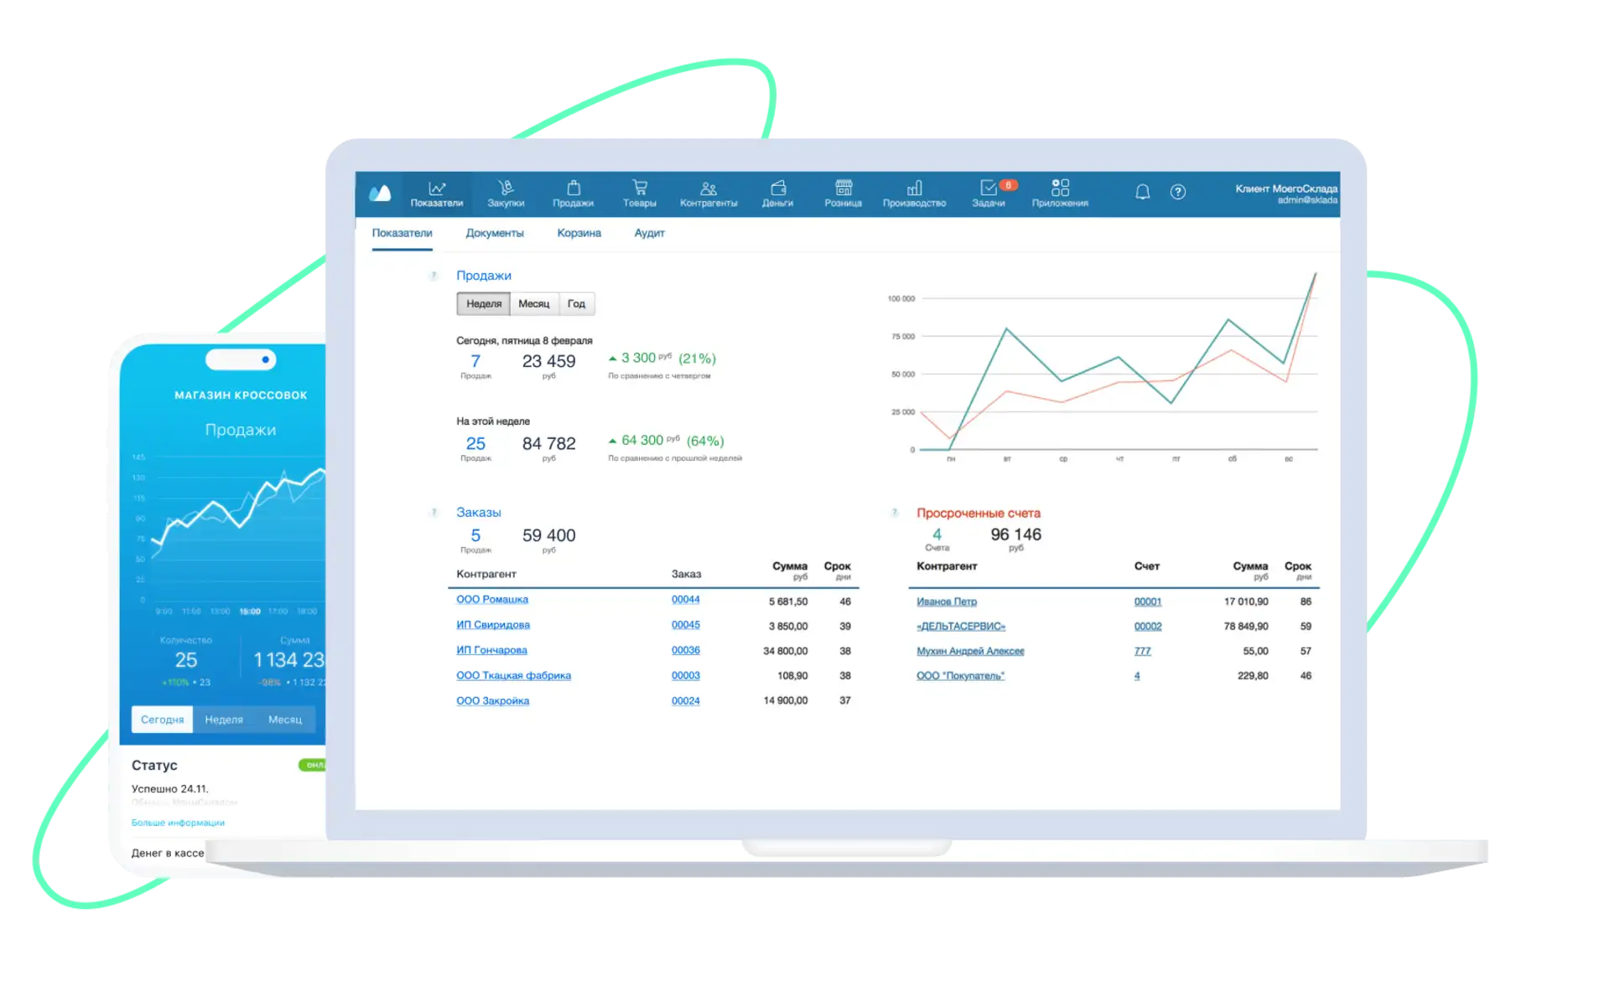The height and width of the screenshot is (986, 1610).
Task: Click the hint icon beside Заказы
Action: pyautogui.click(x=434, y=512)
